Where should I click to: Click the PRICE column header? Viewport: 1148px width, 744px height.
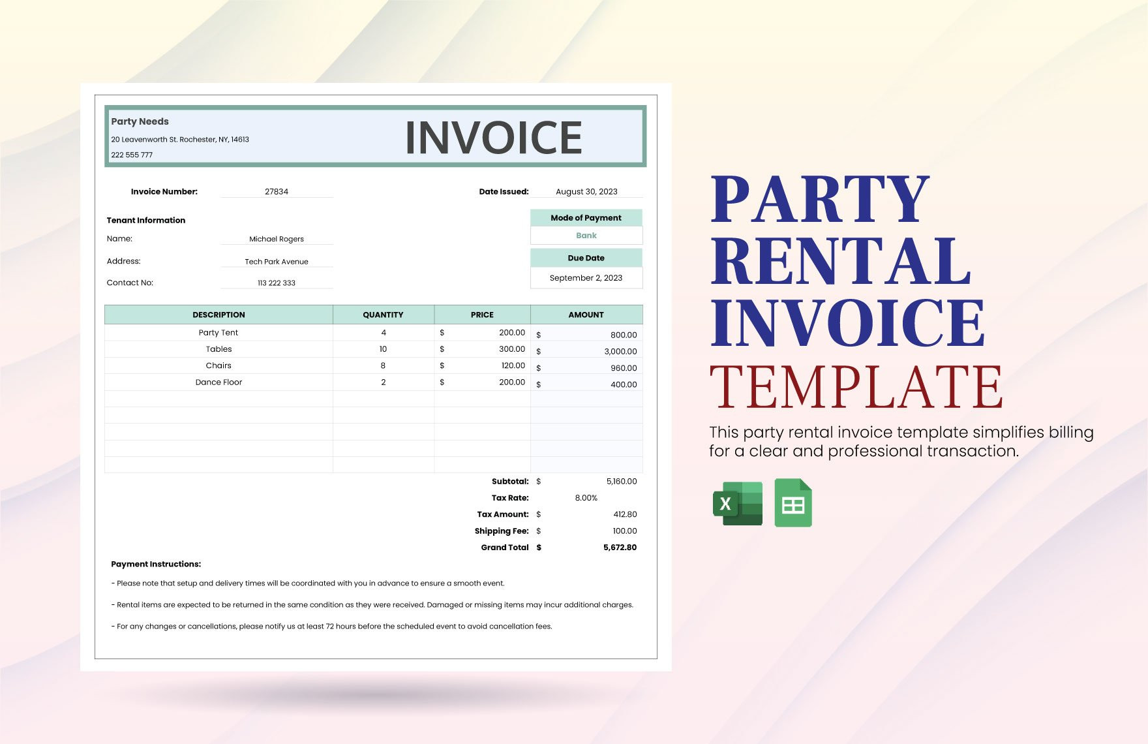tap(482, 315)
